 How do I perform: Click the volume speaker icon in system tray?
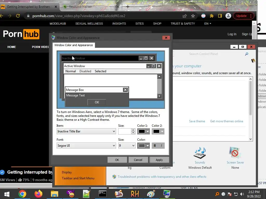click(242, 194)
